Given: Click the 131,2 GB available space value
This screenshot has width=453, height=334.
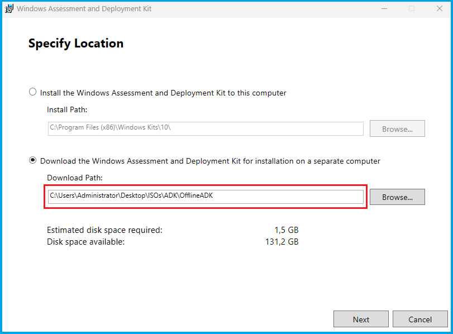Looking at the screenshot, I should coord(282,242).
